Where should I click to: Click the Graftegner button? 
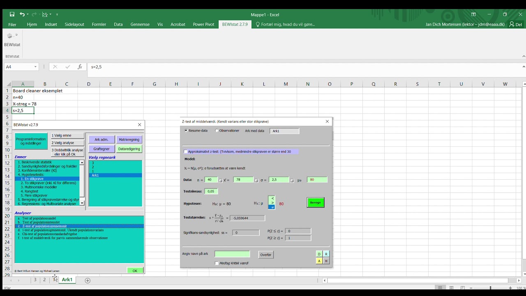tap(102, 149)
